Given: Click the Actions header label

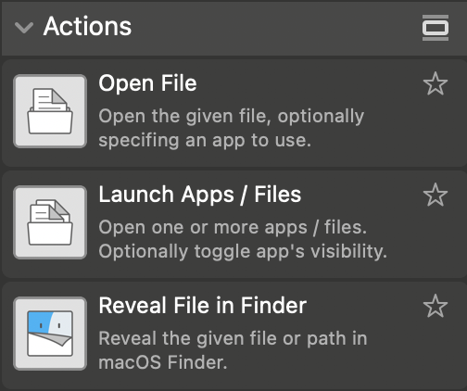Looking at the screenshot, I should (87, 27).
